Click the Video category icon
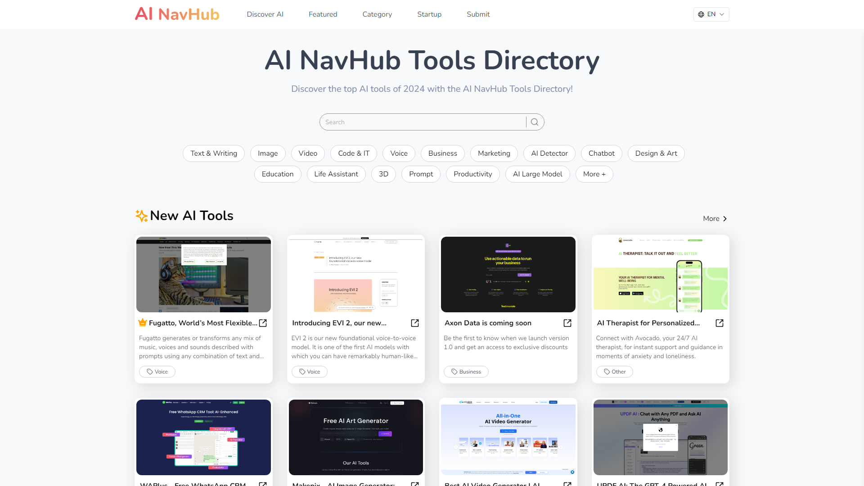Viewport: 864px width, 486px height. [x=307, y=153]
